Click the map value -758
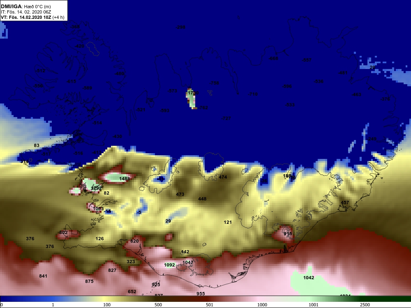411x308 pixels. click(214, 83)
